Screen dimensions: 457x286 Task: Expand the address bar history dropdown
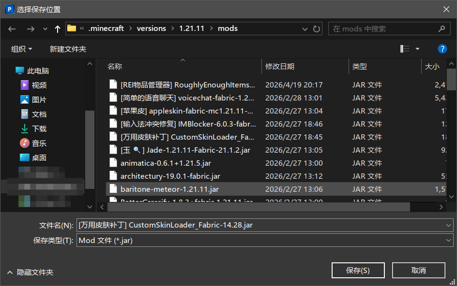(305, 29)
